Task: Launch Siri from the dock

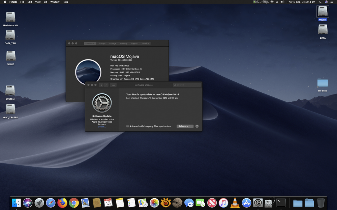Action: (28, 203)
